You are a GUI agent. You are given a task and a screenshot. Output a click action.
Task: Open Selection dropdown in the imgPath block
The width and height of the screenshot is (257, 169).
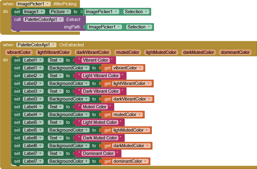[139, 27]
